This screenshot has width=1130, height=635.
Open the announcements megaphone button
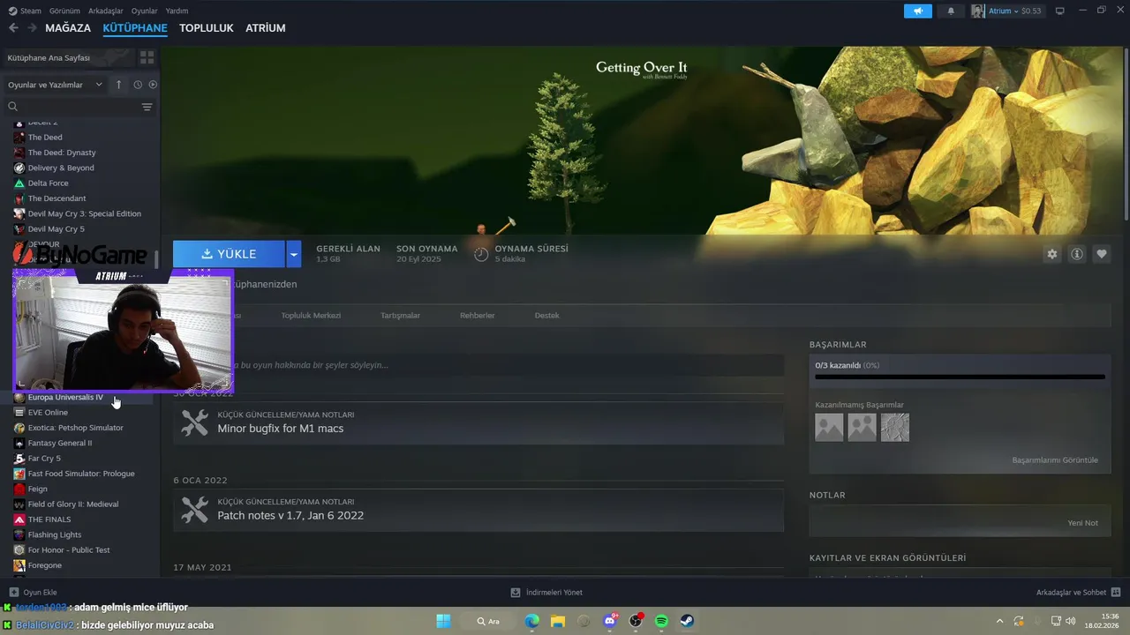pyautogui.click(x=918, y=11)
